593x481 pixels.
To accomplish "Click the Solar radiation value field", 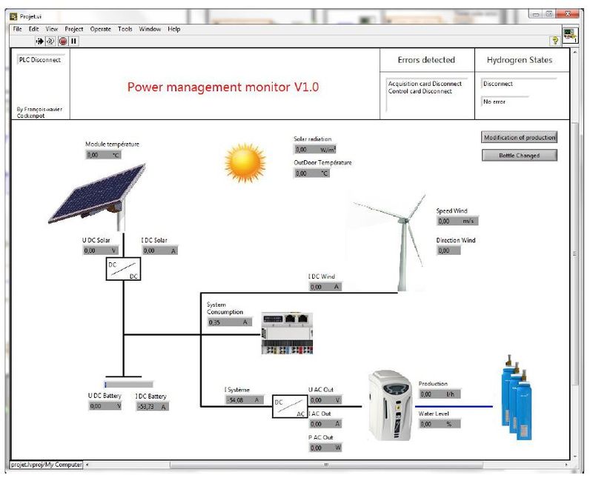I will pyautogui.click(x=311, y=150).
